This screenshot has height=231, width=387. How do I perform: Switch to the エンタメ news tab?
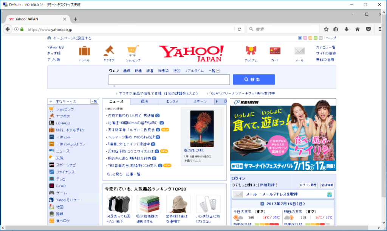tap(172, 101)
